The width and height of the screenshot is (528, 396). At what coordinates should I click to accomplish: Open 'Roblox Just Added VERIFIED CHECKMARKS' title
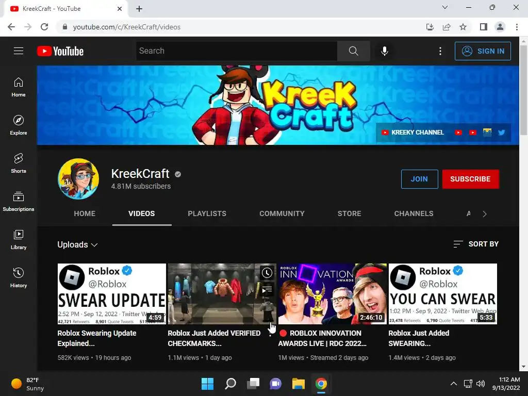[214, 338]
